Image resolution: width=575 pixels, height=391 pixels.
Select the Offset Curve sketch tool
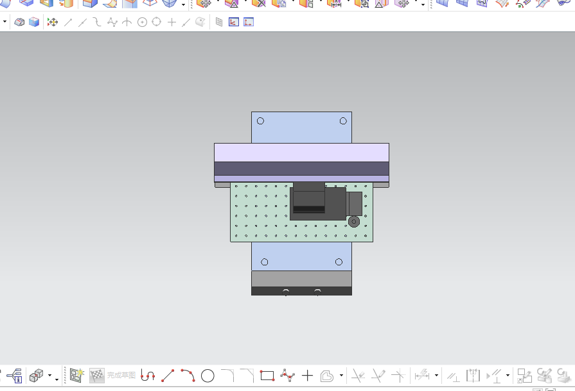[327, 376]
